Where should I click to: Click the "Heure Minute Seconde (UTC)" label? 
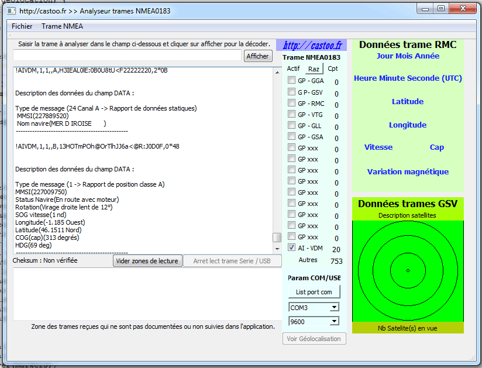[408, 78]
